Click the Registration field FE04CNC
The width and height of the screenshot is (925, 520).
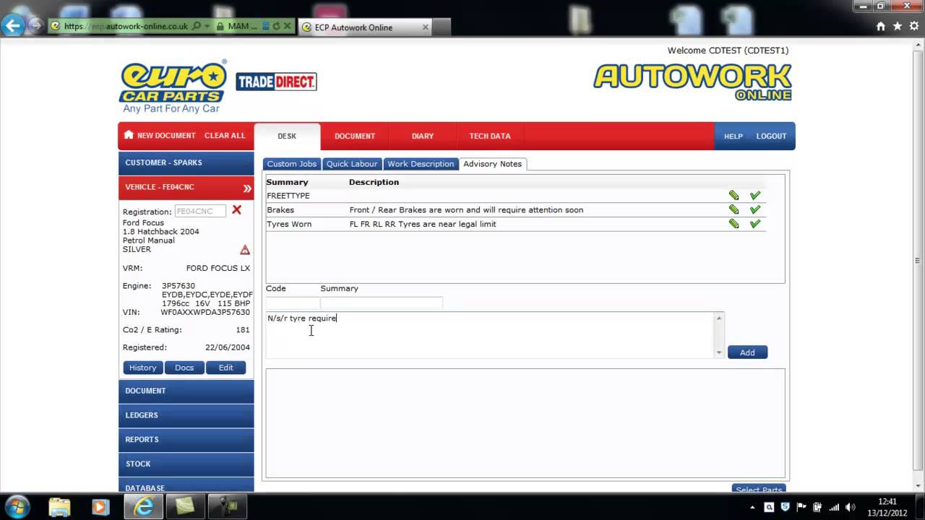coord(200,211)
